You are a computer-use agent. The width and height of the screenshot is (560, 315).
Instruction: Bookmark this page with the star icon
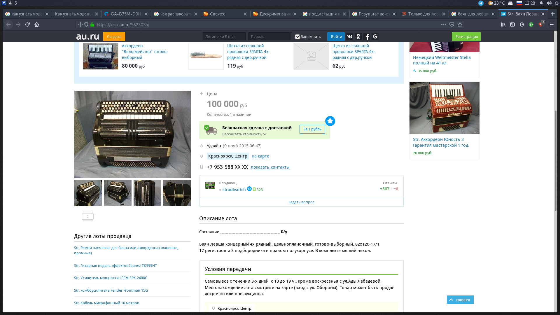click(460, 24)
